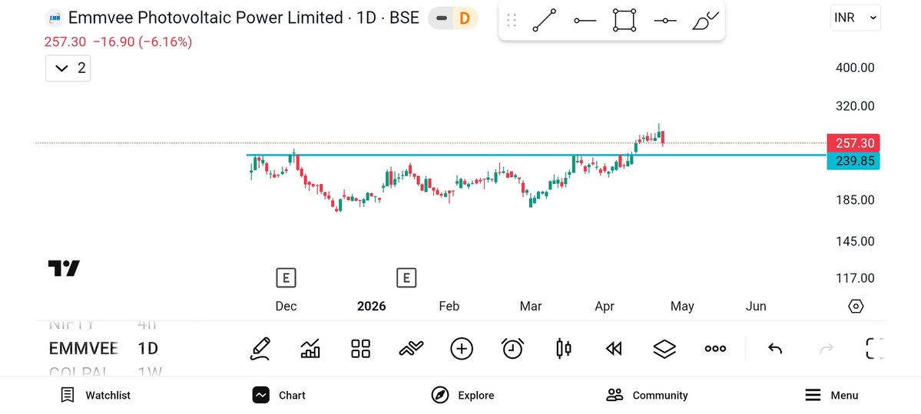The width and height of the screenshot is (921, 414).
Task: Create an alert with the alarm clock icon
Action: pyautogui.click(x=513, y=349)
